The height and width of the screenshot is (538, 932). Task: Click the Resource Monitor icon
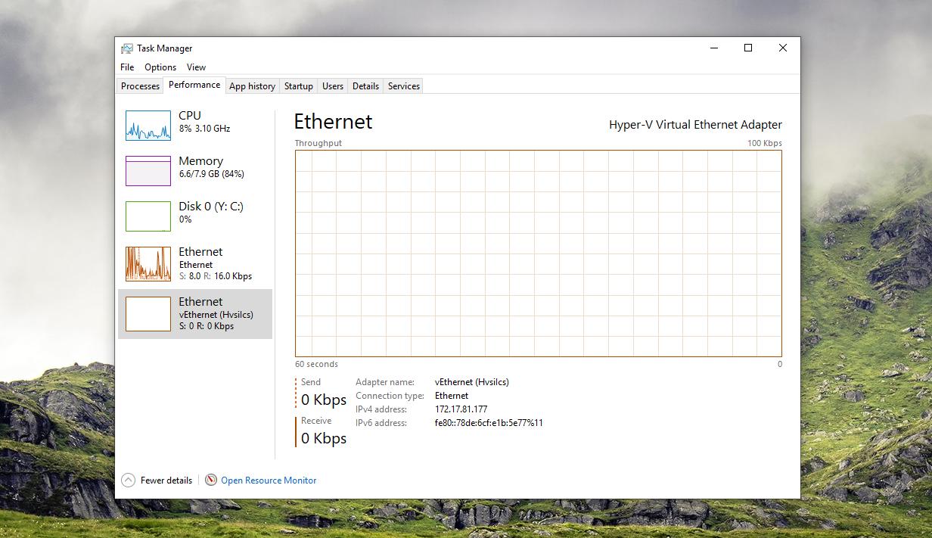point(211,480)
